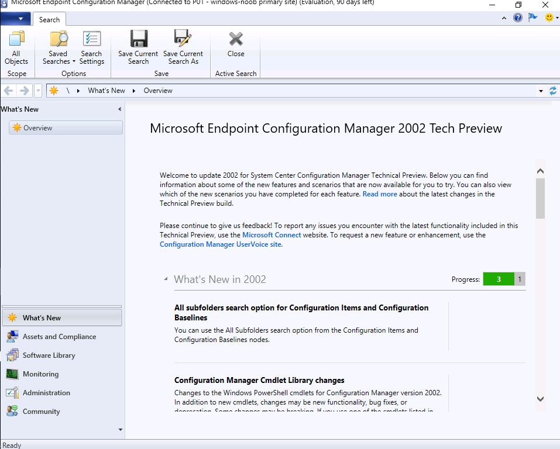Open the Help question mark icon
The image size is (560, 449).
pos(517,18)
